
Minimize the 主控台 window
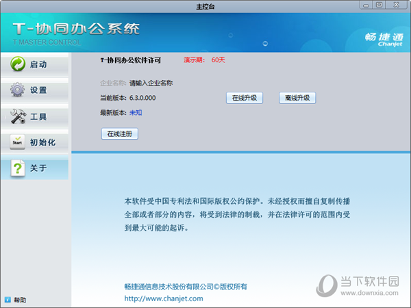point(366,5)
